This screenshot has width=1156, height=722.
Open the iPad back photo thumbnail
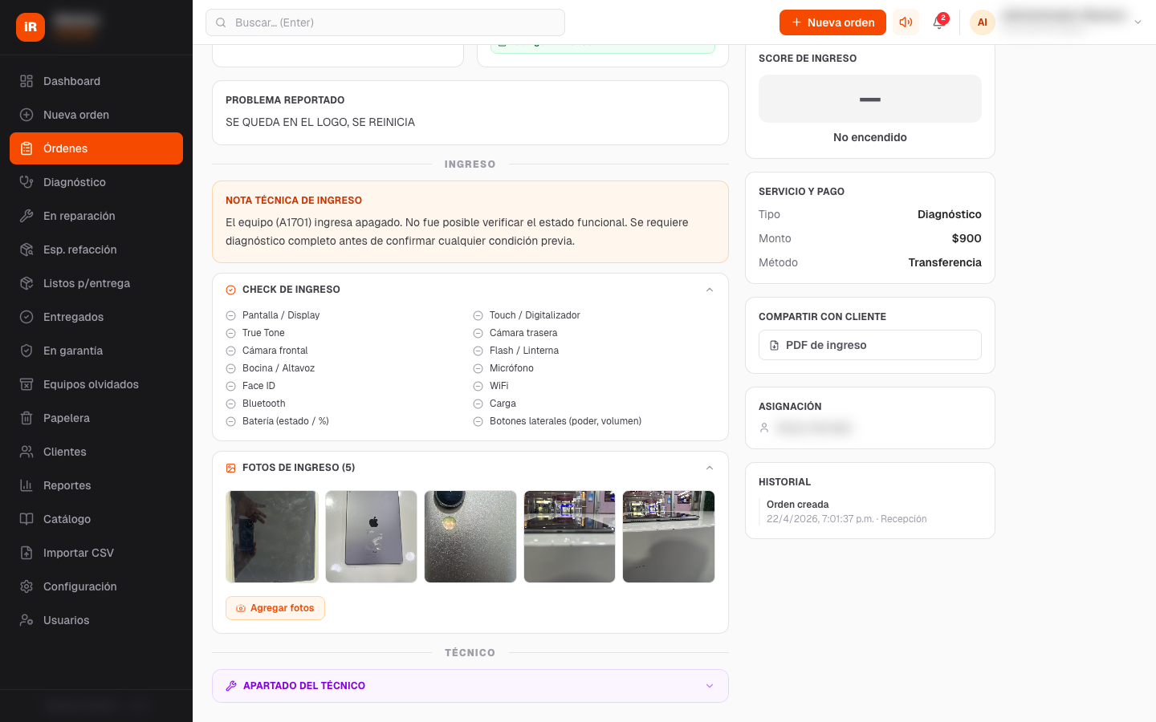pyautogui.click(x=371, y=537)
